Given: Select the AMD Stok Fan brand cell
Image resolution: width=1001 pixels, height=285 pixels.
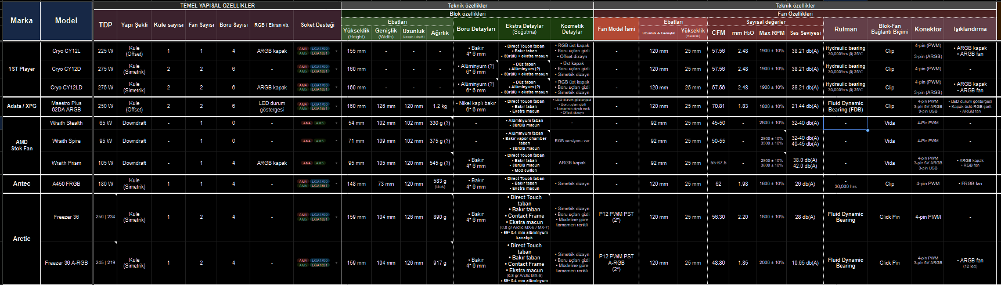Looking at the screenshot, I should click(x=21, y=145).
